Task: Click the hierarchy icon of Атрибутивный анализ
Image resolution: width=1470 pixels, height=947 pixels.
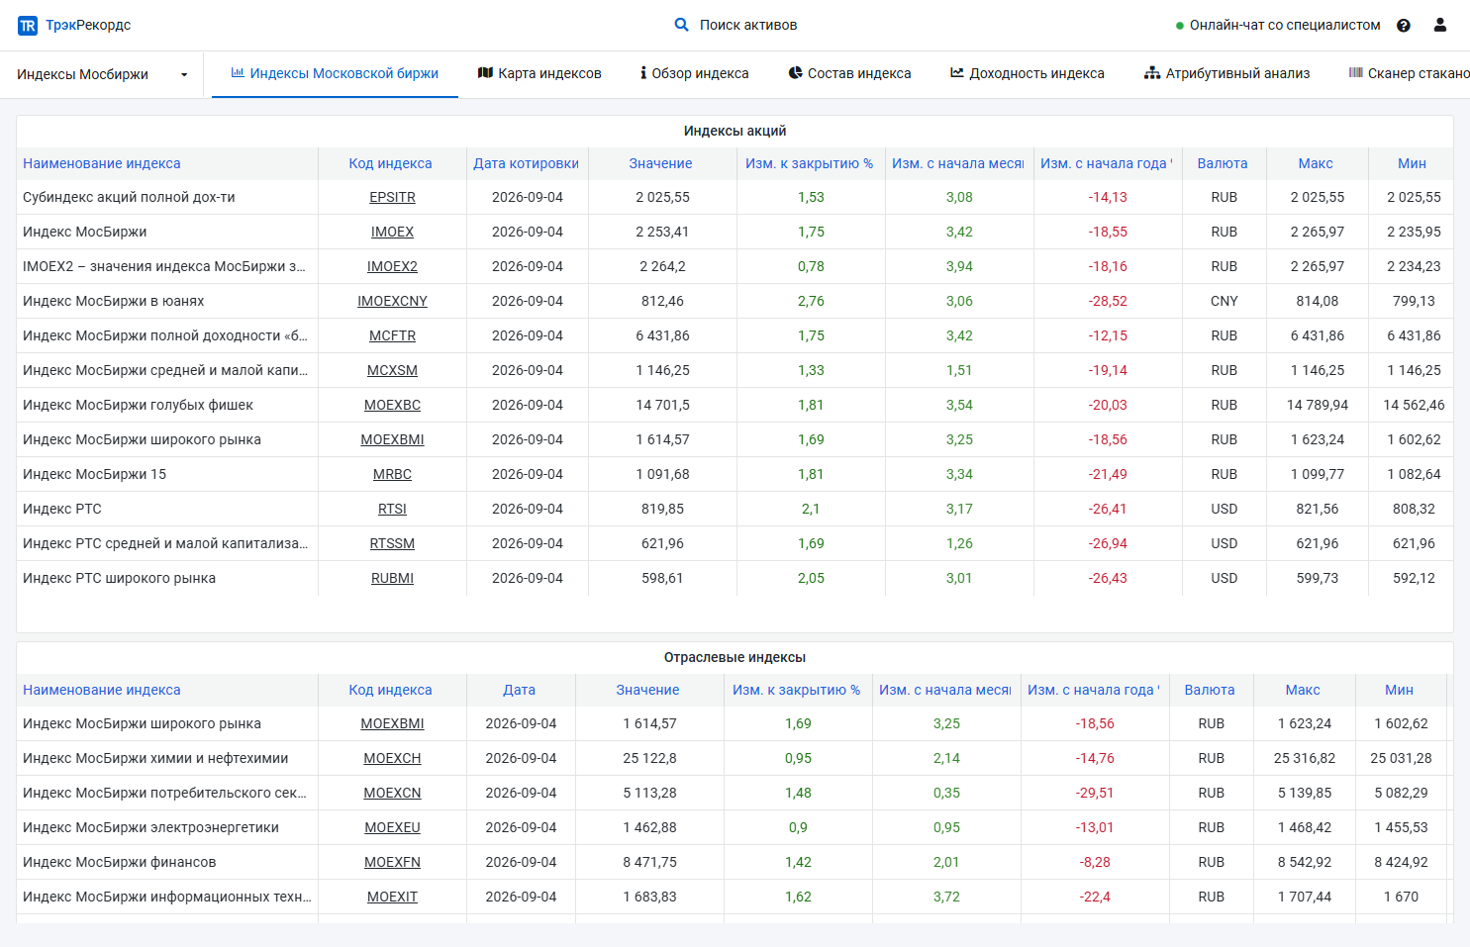Action: pos(1152,72)
